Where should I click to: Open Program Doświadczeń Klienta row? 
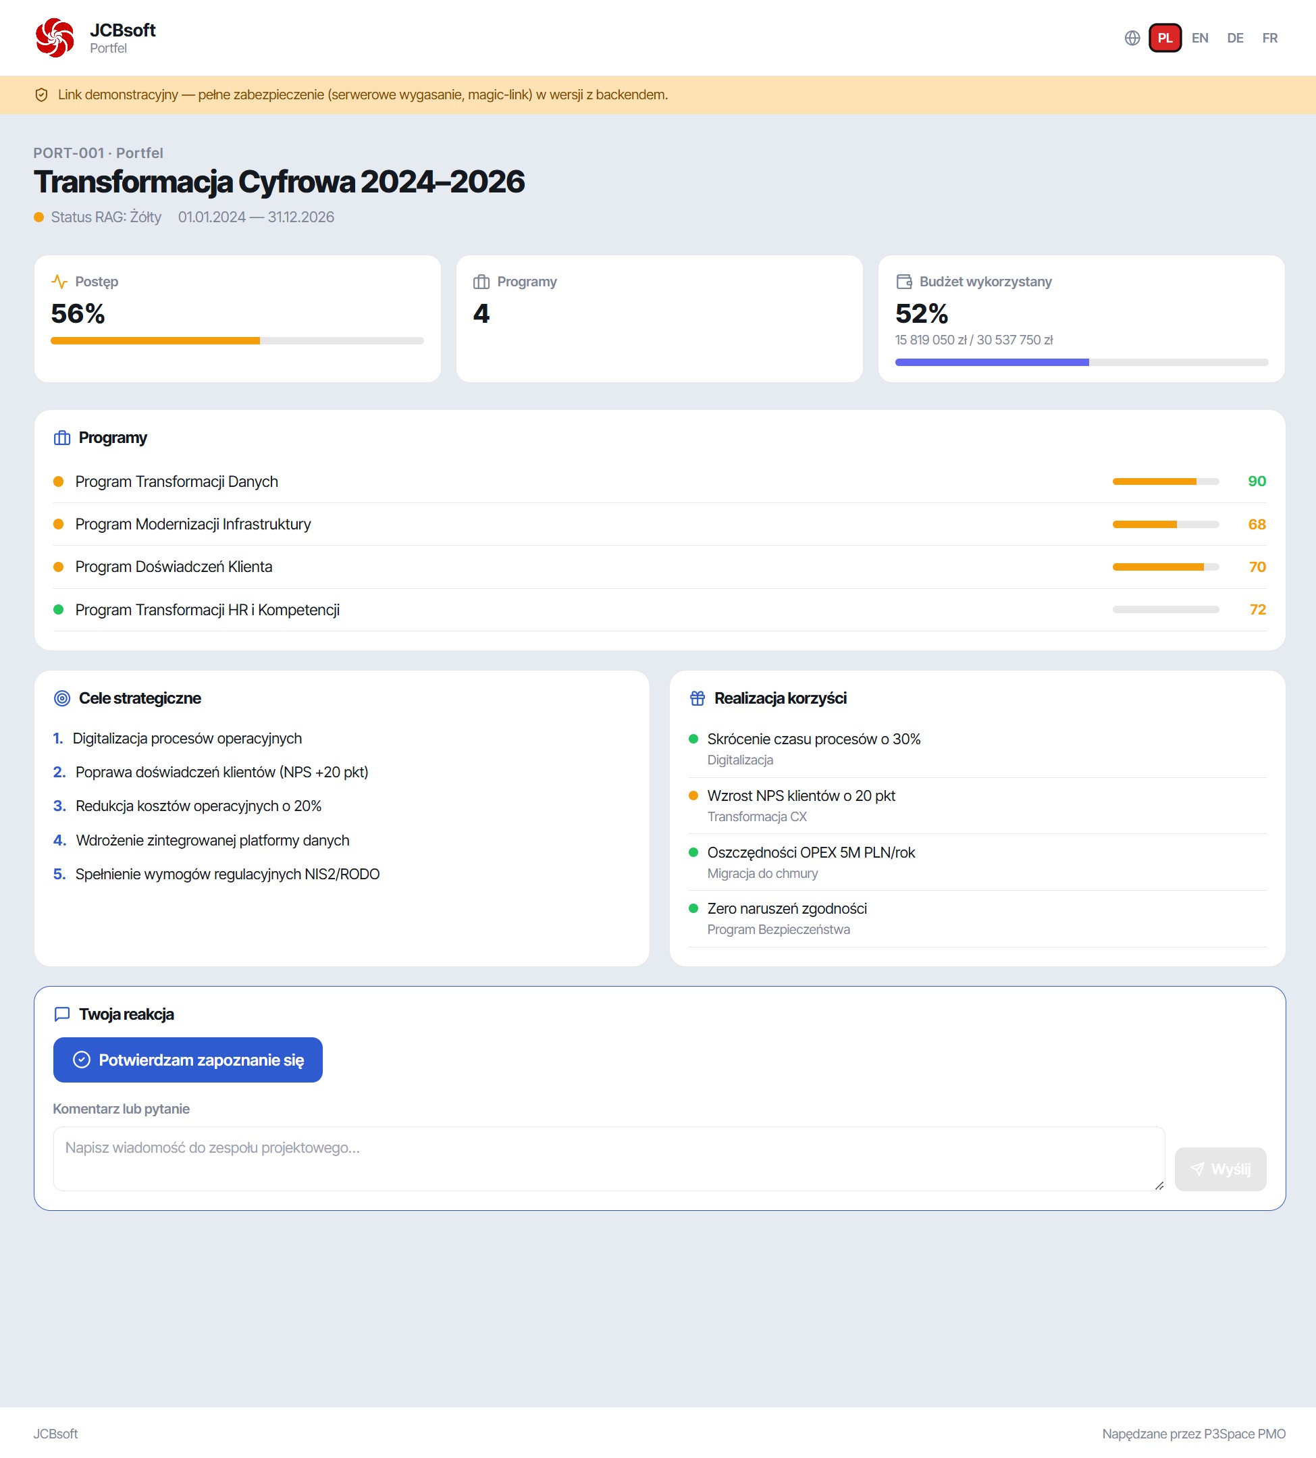pos(660,567)
